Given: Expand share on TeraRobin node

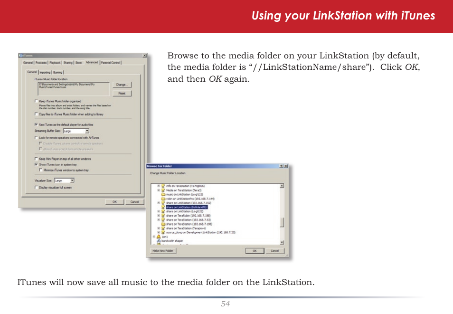Looking at the screenshot, I should 158,216.
